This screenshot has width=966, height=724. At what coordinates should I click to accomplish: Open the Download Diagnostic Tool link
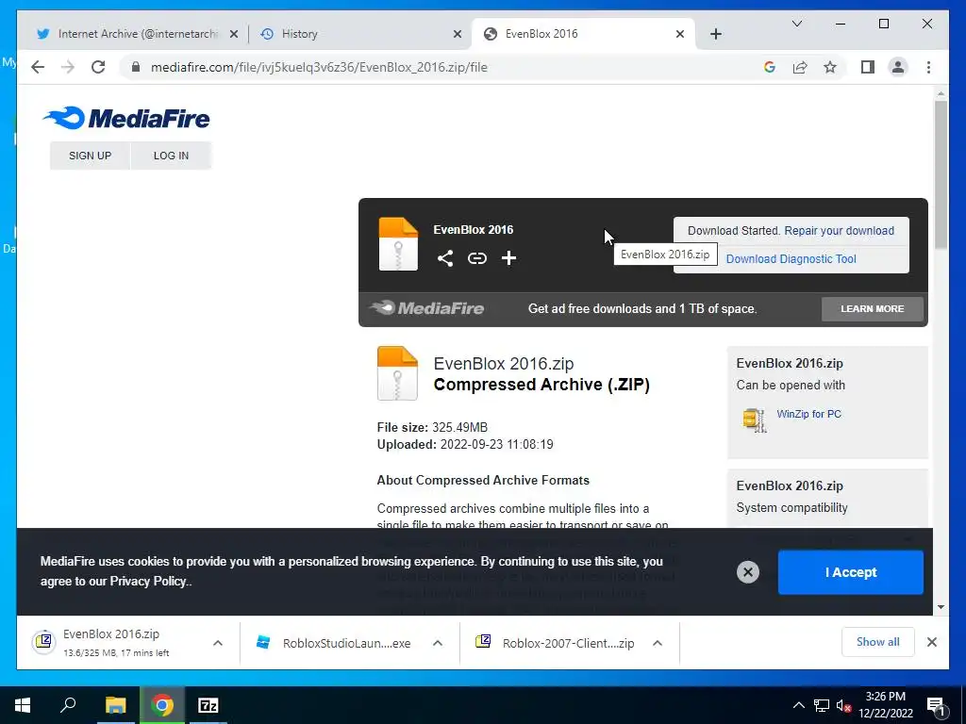point(791,259)
